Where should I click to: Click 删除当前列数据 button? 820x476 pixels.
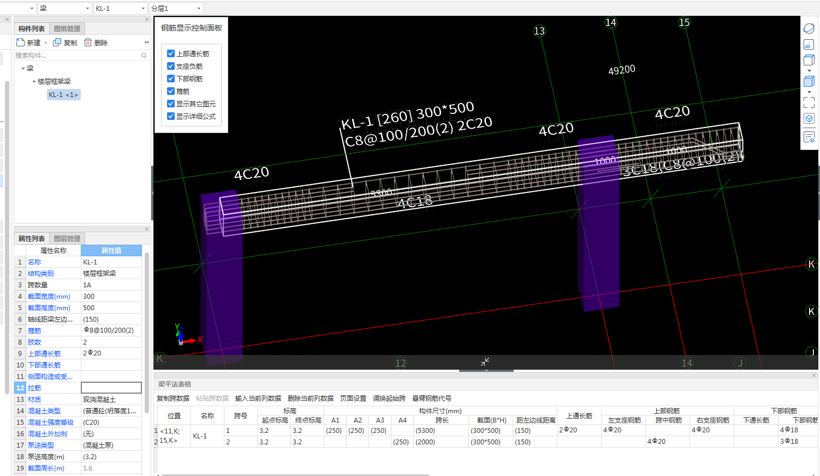coord(311,399)
